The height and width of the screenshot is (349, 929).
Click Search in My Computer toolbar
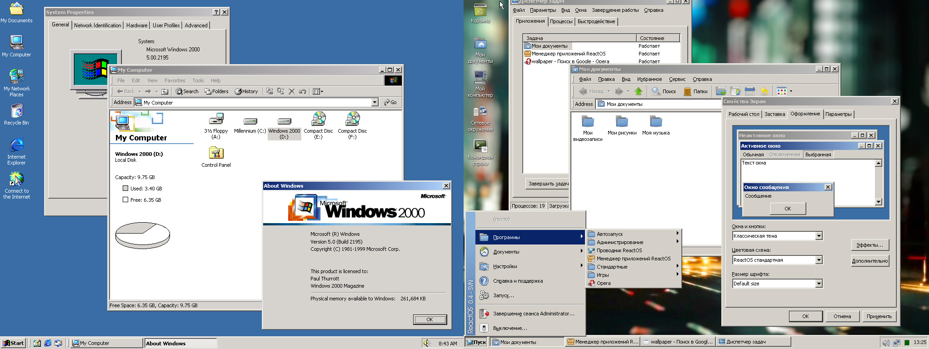coord(187,91)
